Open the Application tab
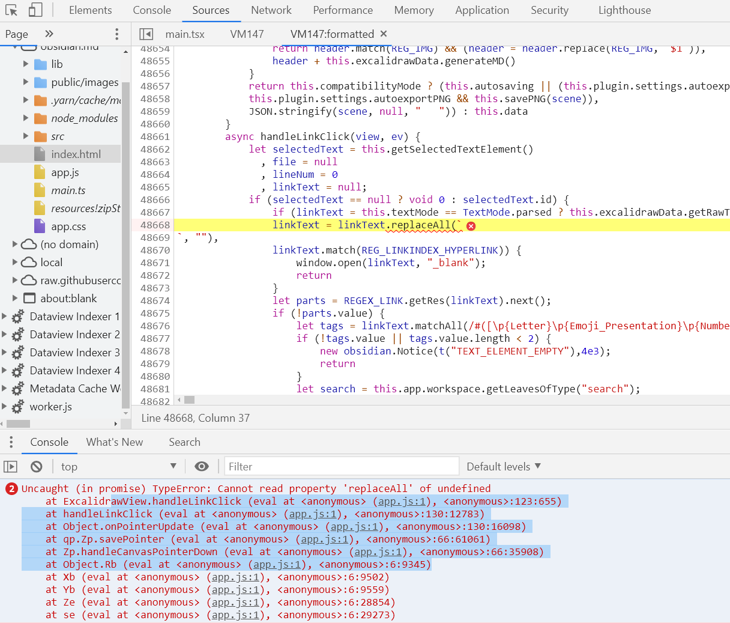The width and height of the screenshot is (730, 623). tap(482, 10)
